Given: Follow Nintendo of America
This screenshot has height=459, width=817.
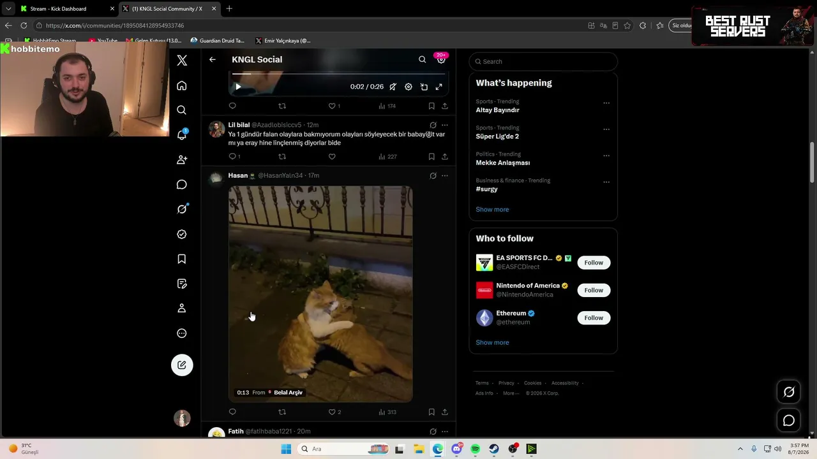Looking at the screenshot, I should (x=594, y=290).
